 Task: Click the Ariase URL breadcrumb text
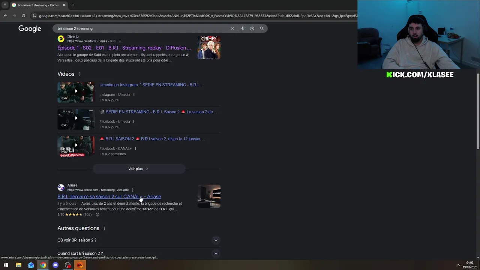[x=98, y=190]
